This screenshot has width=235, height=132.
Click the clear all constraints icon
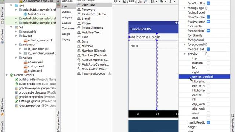tap(140, 1)
